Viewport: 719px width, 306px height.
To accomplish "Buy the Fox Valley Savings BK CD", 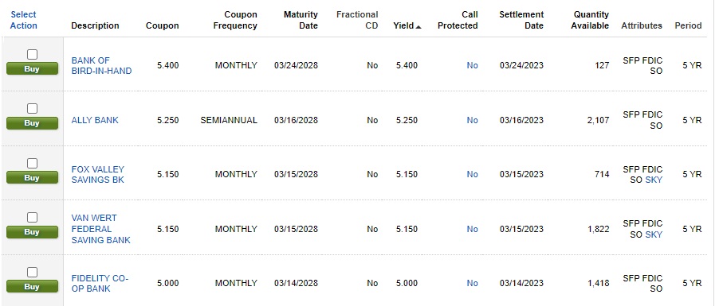I will pyautogui.click(x=32, y=177).
